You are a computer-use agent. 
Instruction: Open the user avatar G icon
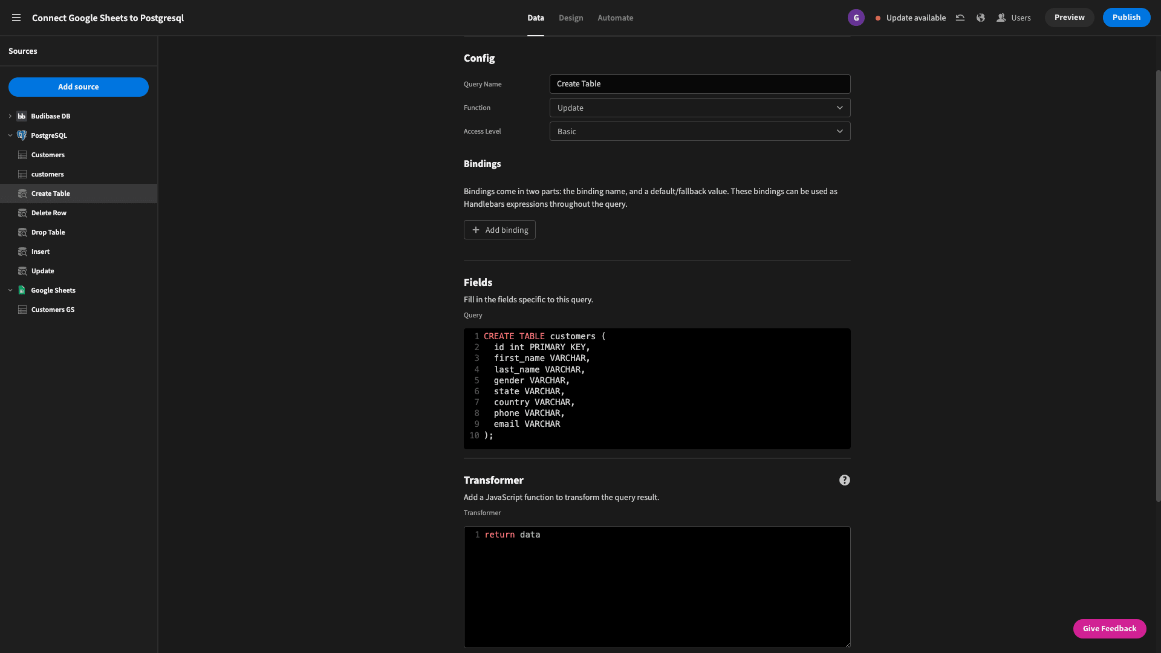856,18
